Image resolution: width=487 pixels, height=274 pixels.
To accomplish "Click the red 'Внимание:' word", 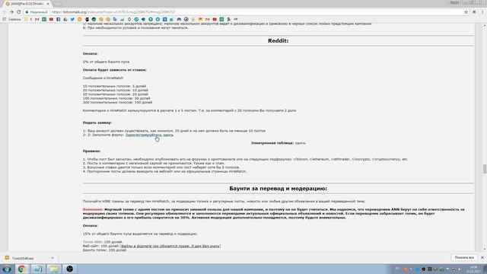I will coord(93,209).
